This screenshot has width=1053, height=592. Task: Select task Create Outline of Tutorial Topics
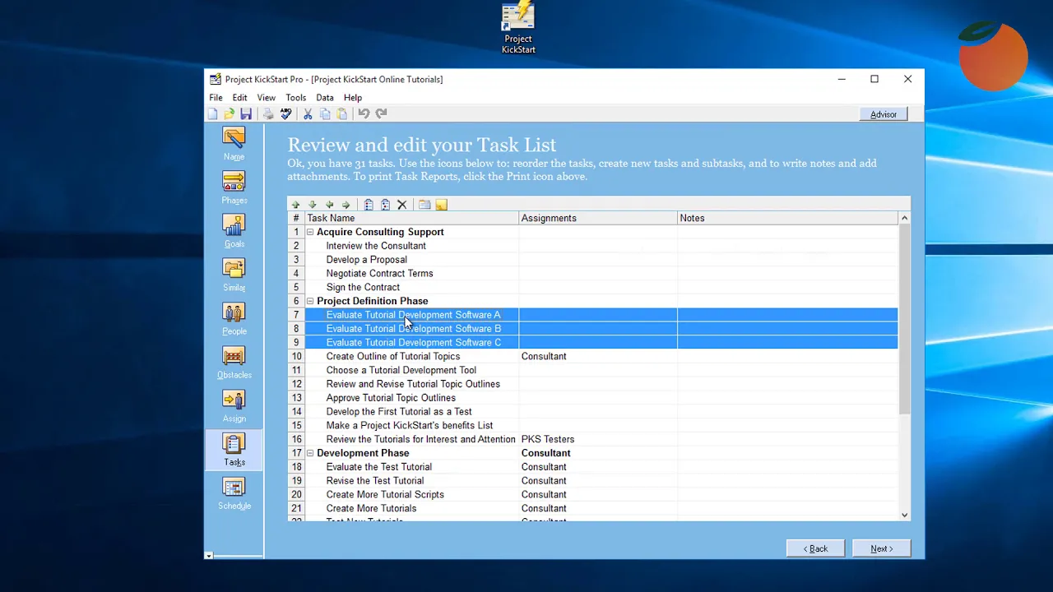tap(392, 357)
